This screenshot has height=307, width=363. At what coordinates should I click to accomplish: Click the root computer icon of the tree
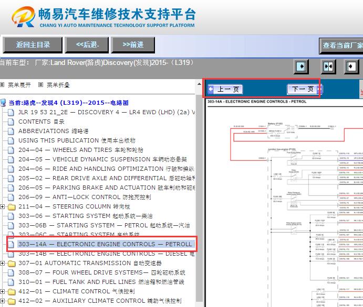[x=3, y=103]
